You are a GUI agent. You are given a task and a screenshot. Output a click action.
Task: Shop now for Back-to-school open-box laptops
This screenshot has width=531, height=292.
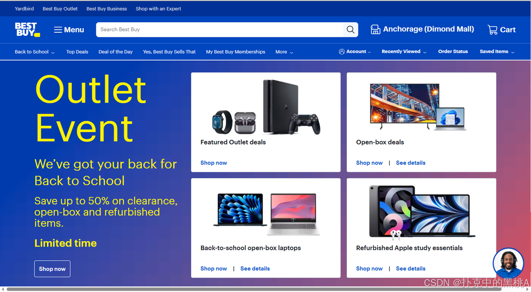[214, 269]
